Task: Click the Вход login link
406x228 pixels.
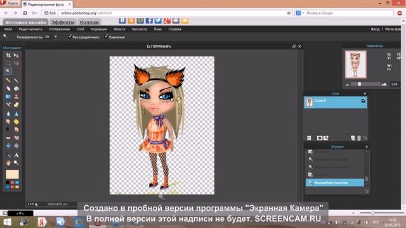Action: [375, 29]
